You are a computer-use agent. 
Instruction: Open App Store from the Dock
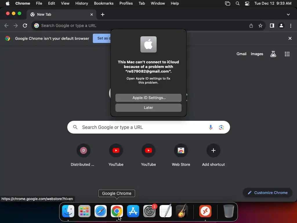(x=133, y=211)
